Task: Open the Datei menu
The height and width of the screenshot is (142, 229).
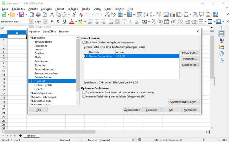Action: click(5, 9)
